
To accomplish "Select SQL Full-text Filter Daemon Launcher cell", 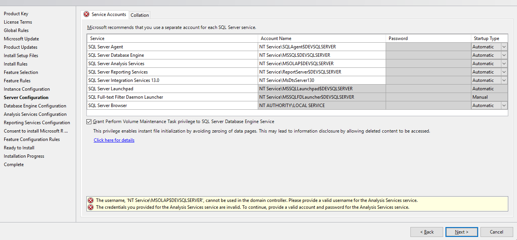I will click(172, 97).
